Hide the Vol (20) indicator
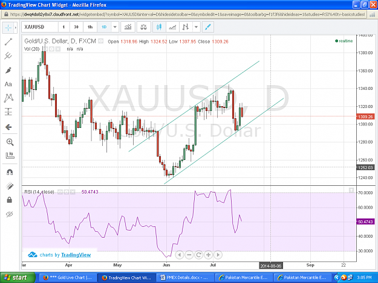This screenshot has height=283, width=378. click(x=45, y=49)
